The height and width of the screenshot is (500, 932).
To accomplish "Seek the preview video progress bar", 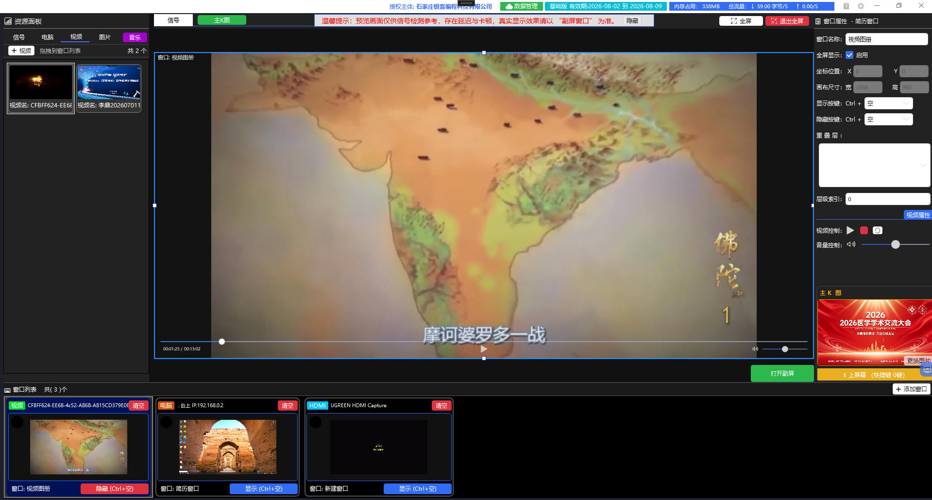I will coord(484,342).
